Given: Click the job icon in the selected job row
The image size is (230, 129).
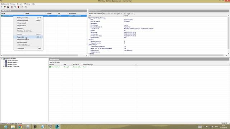Looking at the screenshot, I should pos(2,16).
